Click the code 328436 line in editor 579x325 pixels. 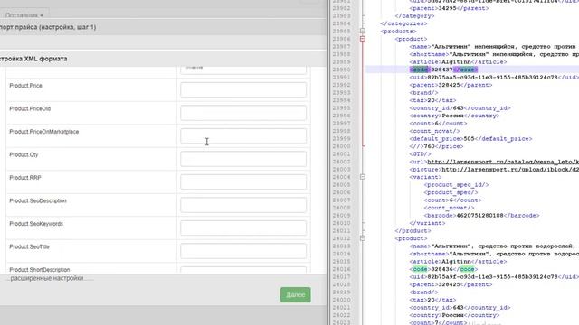click(x=443, y=269)
